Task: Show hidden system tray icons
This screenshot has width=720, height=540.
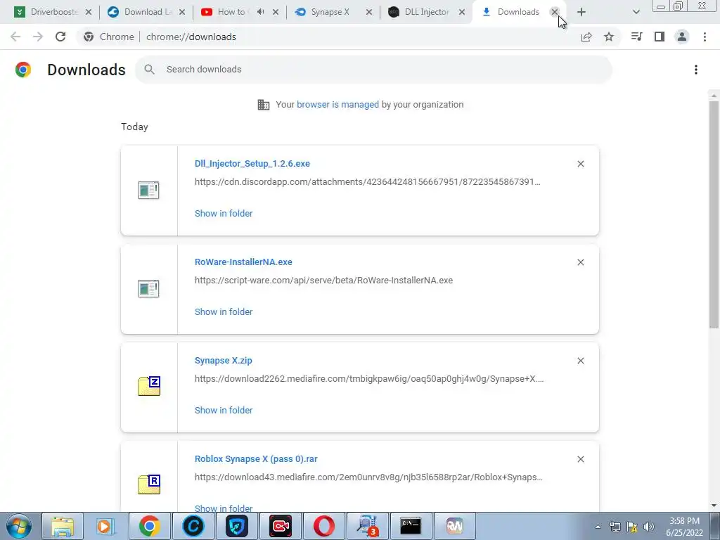Action: point(598,527)
